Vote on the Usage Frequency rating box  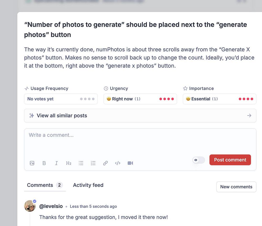pos(61,99)
